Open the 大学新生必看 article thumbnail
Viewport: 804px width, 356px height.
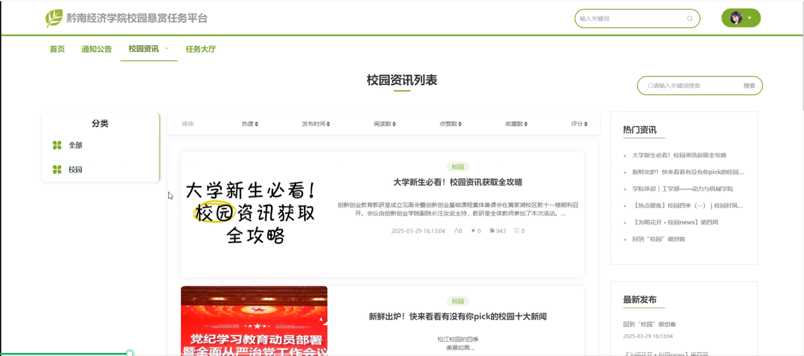[x=254, y=213]
